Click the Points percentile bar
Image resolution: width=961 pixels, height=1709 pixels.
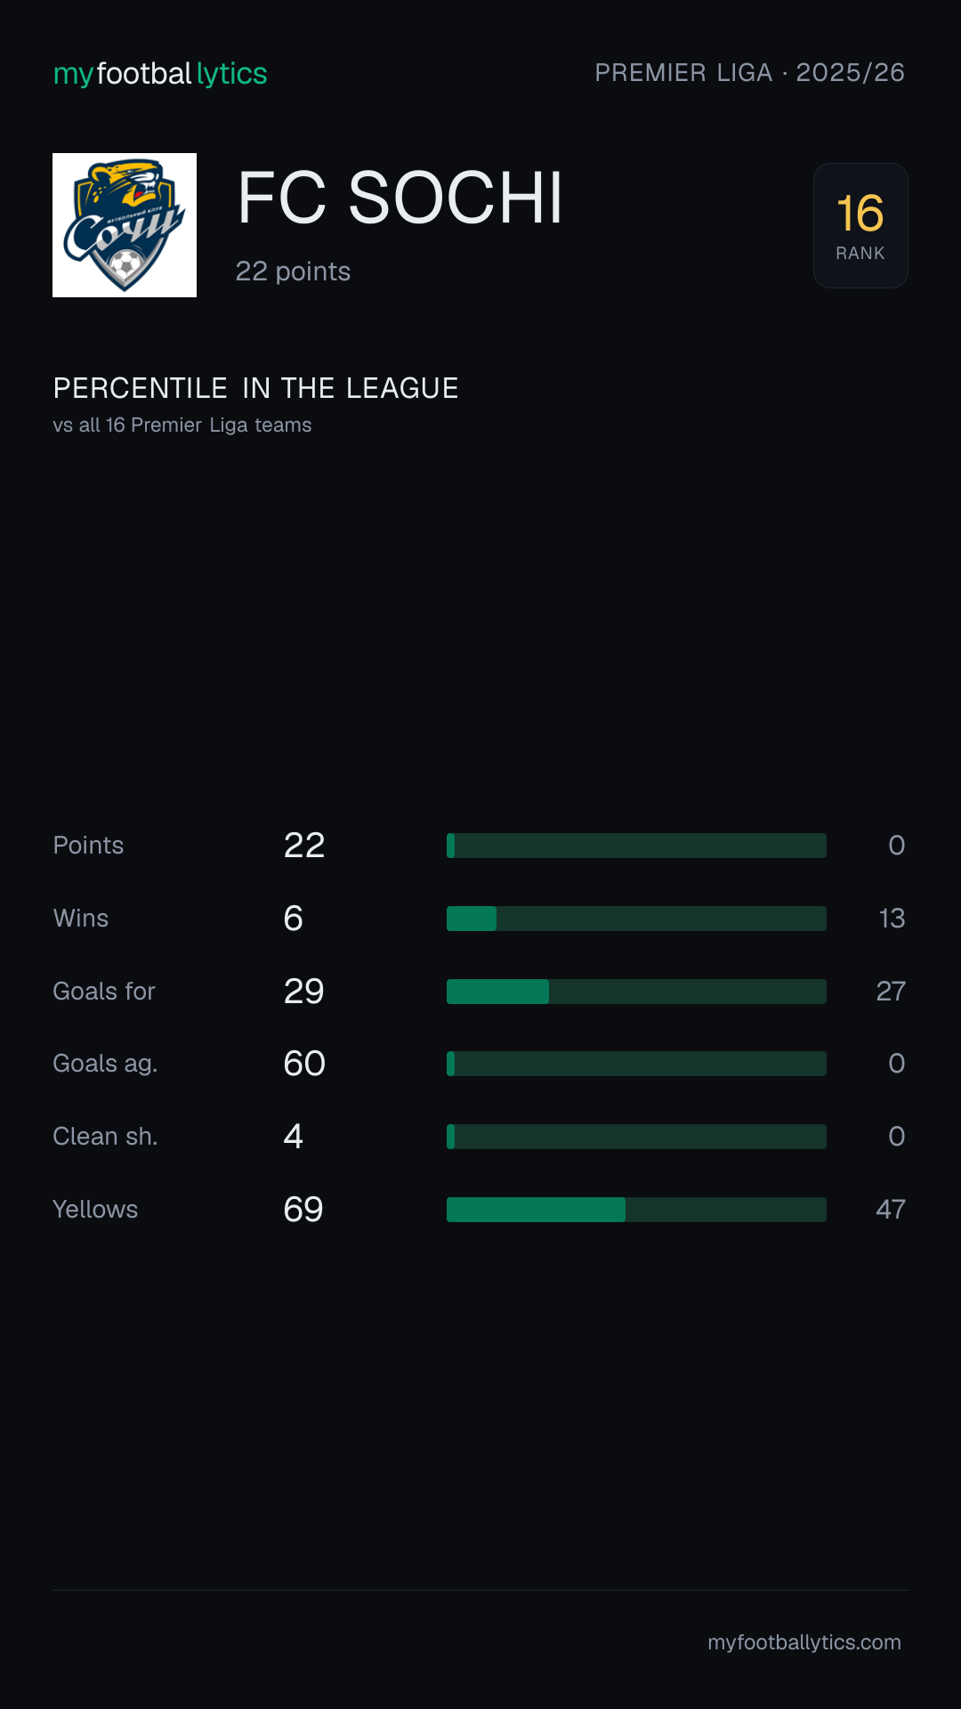pyautogui.click(x=636, y=846)
